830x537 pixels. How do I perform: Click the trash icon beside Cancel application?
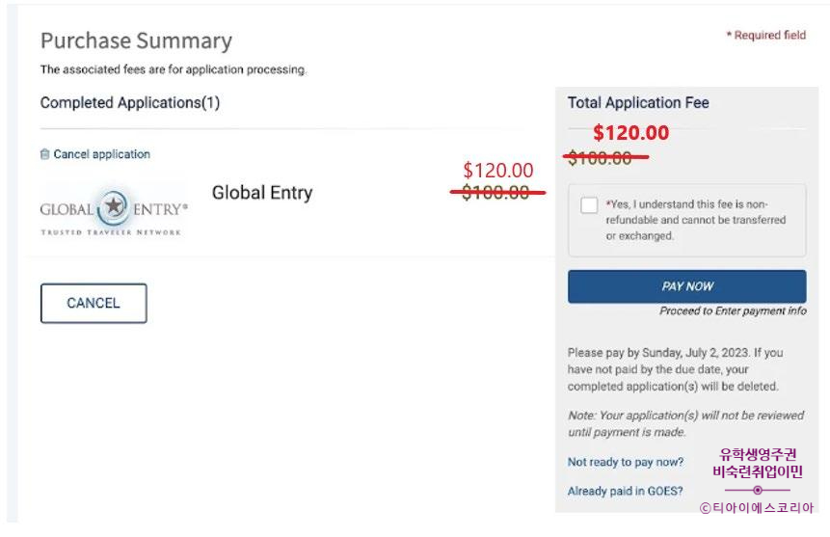pos(44,154)
